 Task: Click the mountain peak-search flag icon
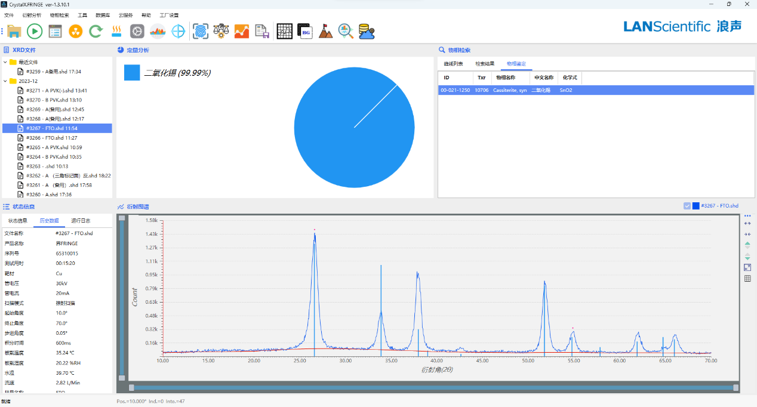(x=325, y=31)
